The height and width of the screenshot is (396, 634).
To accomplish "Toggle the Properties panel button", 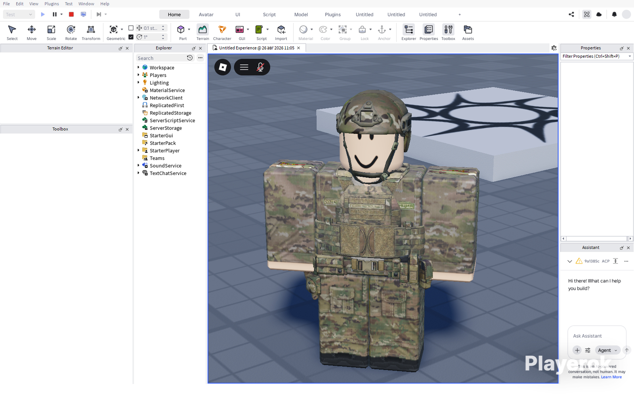I will tap(429, 32).
